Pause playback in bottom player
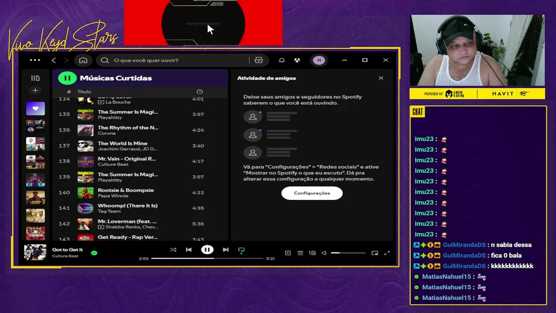The width and height of the screenshot is (556, 313). pos(207,250)
